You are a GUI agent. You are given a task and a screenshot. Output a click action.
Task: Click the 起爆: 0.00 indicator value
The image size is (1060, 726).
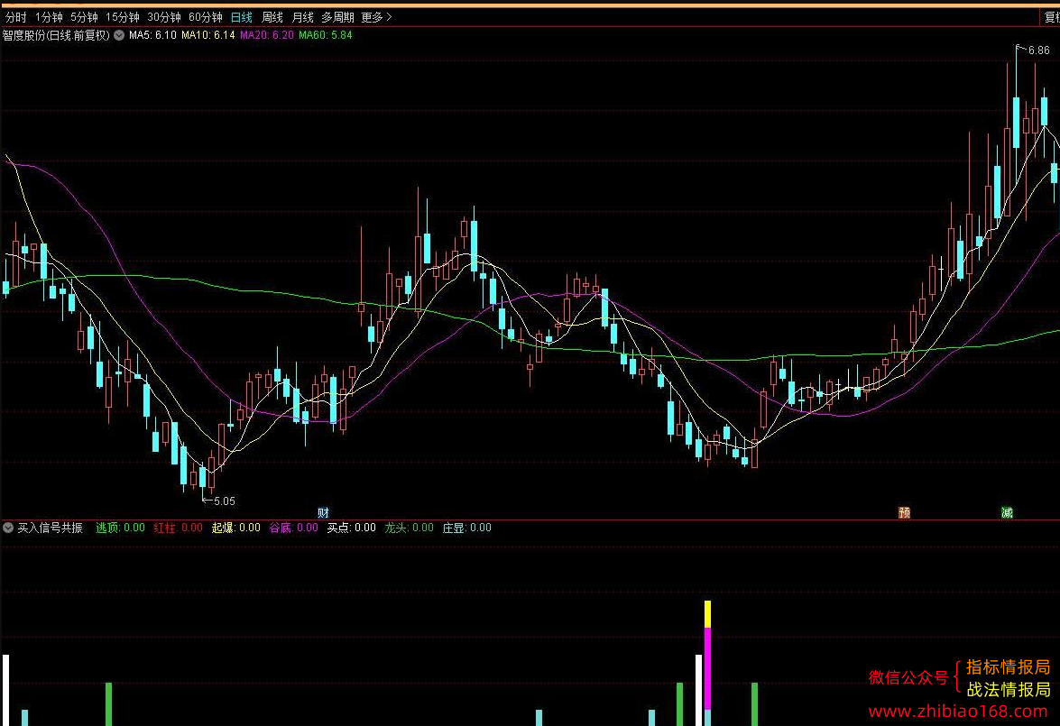point(236,528)
